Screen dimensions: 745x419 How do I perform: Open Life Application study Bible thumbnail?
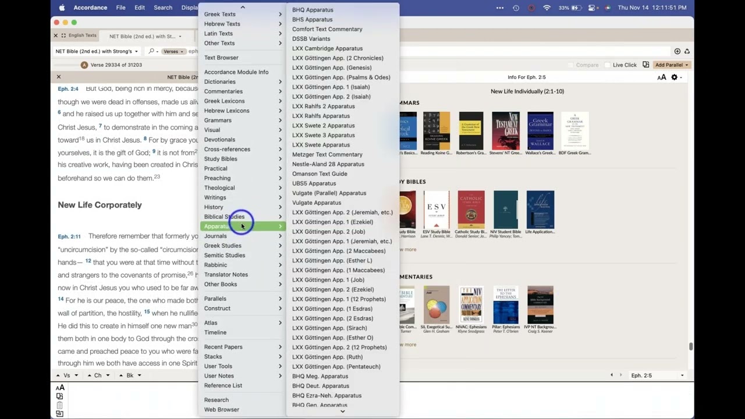click(x=540, y=210)
